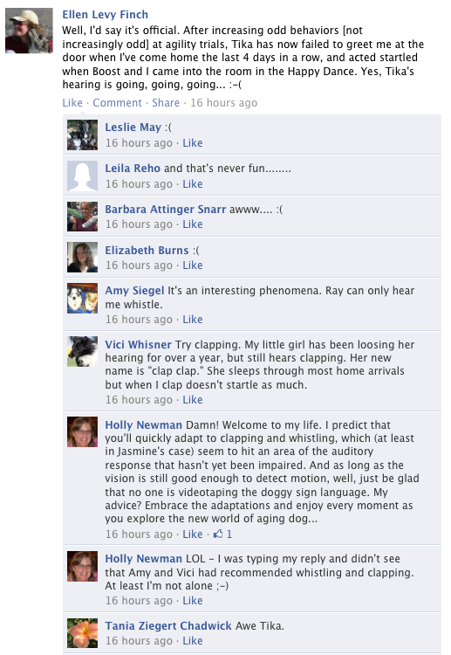Click the main post's 16 hours ago timestamp

[x=224, y=103]
